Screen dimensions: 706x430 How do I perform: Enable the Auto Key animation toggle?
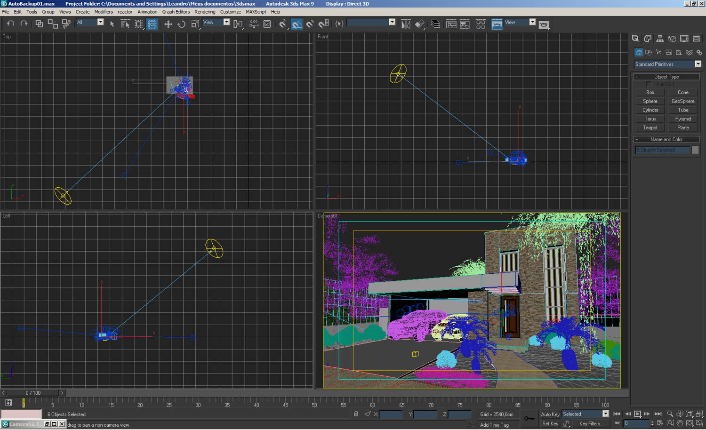coord(550,414)
